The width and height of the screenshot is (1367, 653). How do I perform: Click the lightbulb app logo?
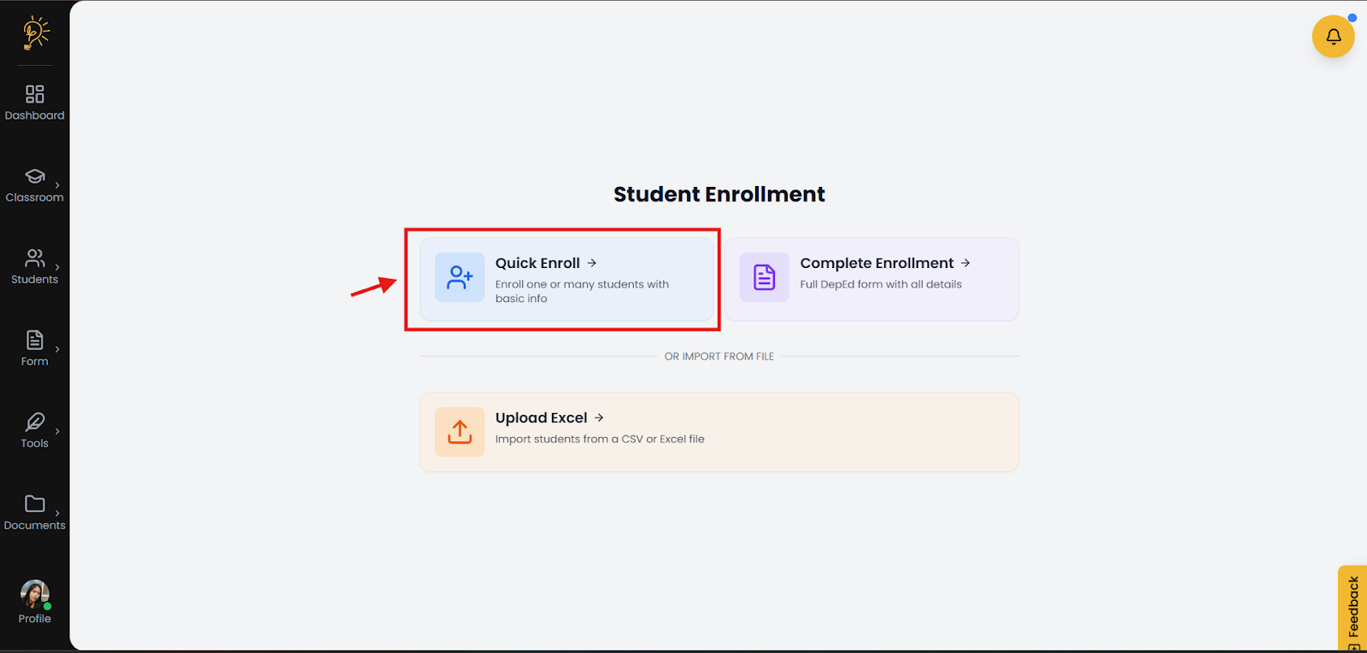pos(35,32)
